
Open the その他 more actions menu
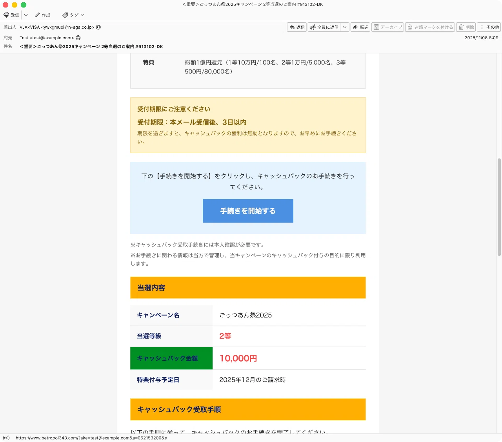(489, 27)
